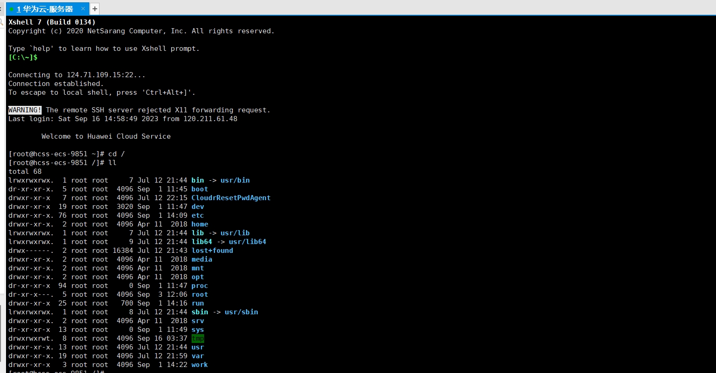Click the dev directory name
This screenshot has width=716, height=373.
point(198,207)
